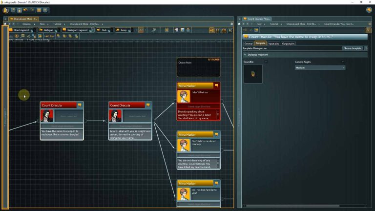Click the home icon in flow breadcrumb

tap(5, 24)
